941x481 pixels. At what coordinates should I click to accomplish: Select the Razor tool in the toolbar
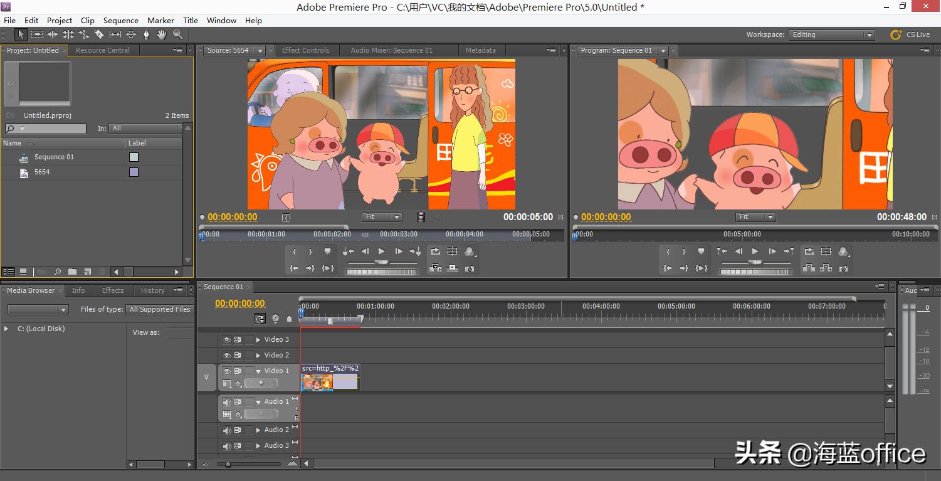[x=99, y=34]
